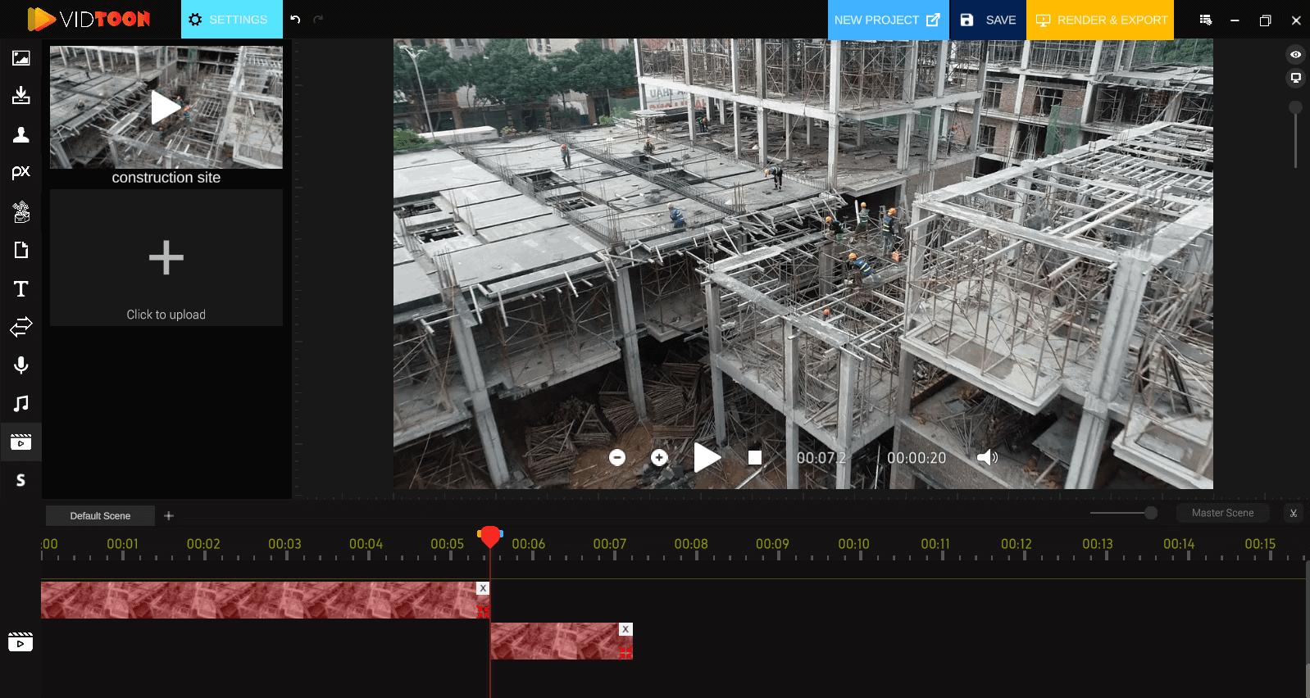Open the transitions arrows panel

[x=21, y=327]
